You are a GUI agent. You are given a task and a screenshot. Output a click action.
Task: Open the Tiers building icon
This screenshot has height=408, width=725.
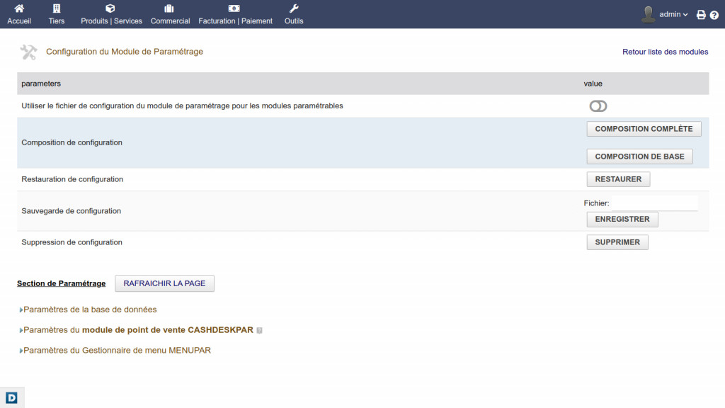[57, 8]
